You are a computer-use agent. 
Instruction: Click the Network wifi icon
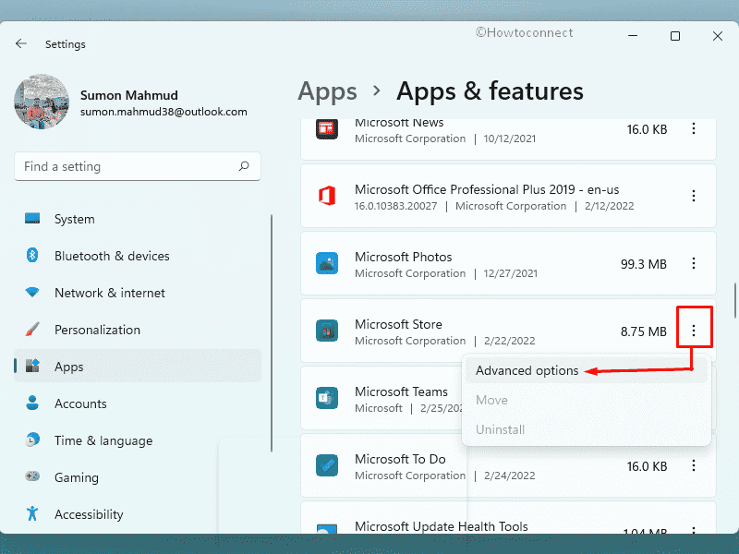32,293
